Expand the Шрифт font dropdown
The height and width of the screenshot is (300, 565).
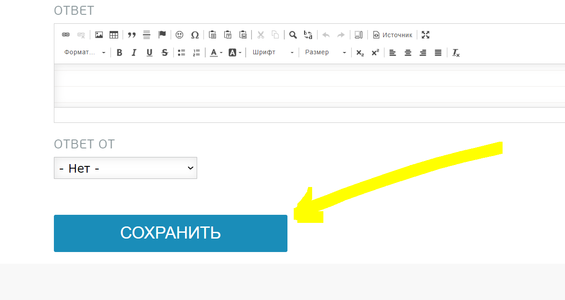tap(273, 53)
